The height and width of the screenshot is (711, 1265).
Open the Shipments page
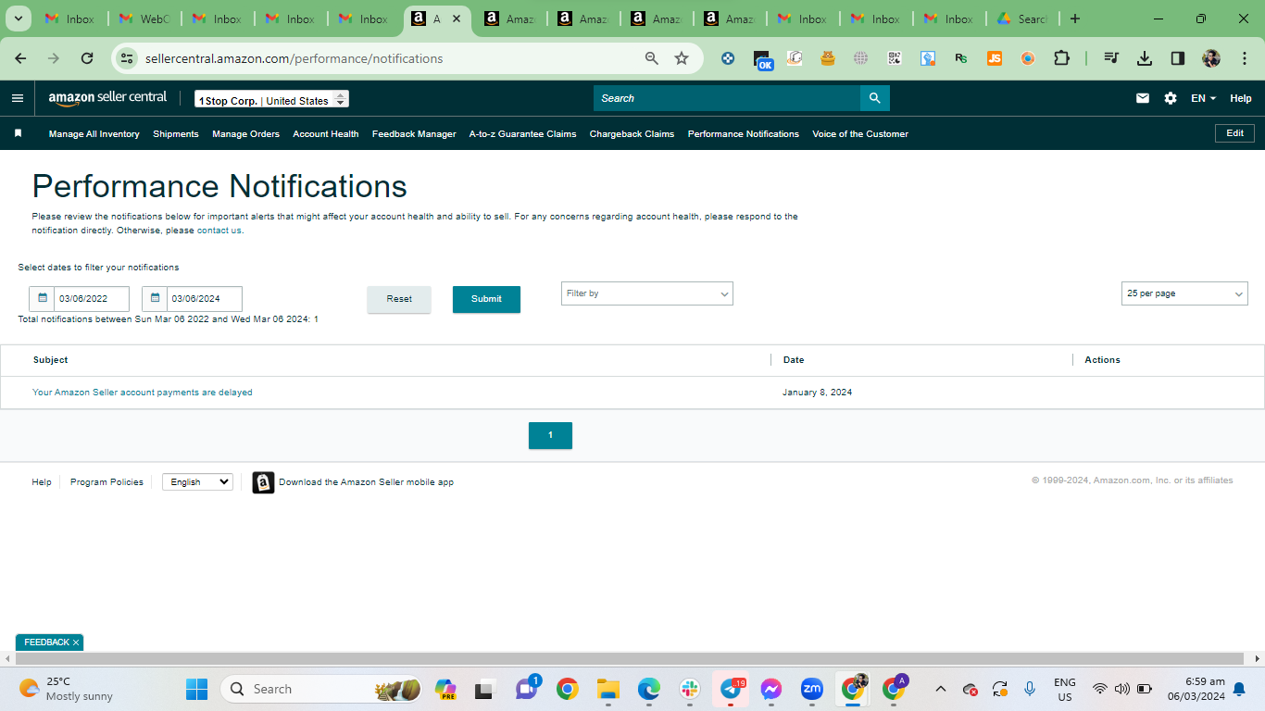point(176,134)
